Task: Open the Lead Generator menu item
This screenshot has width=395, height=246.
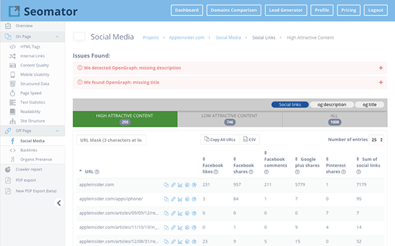Action: point(286,11)
